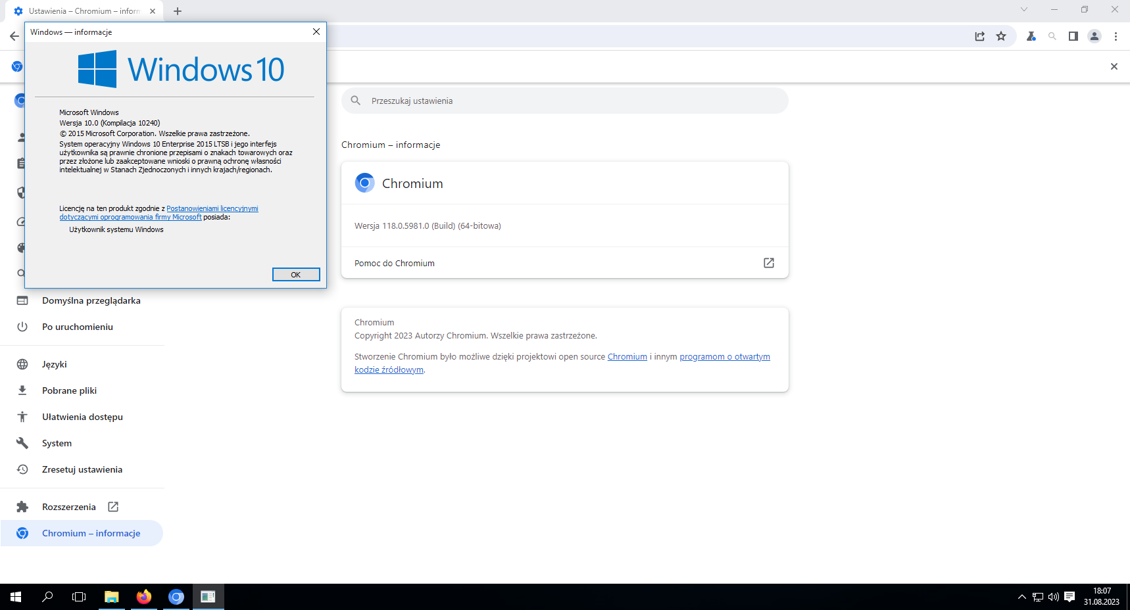The height and width of the screenshot is (610, 1130).
Task: Go back using the browser back arrow
Action: (x=14, y=36)
